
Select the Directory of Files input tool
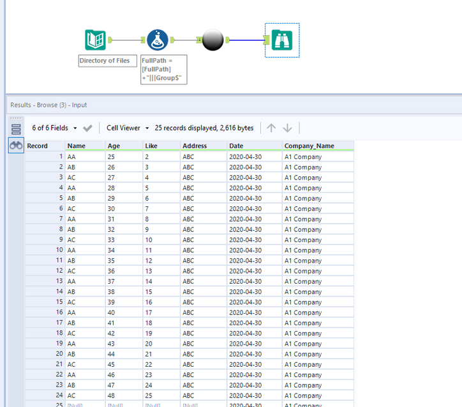96,40
